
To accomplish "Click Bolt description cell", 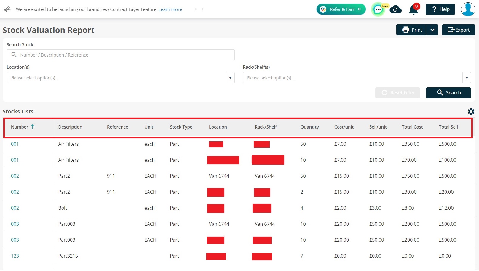I will 63,208.
